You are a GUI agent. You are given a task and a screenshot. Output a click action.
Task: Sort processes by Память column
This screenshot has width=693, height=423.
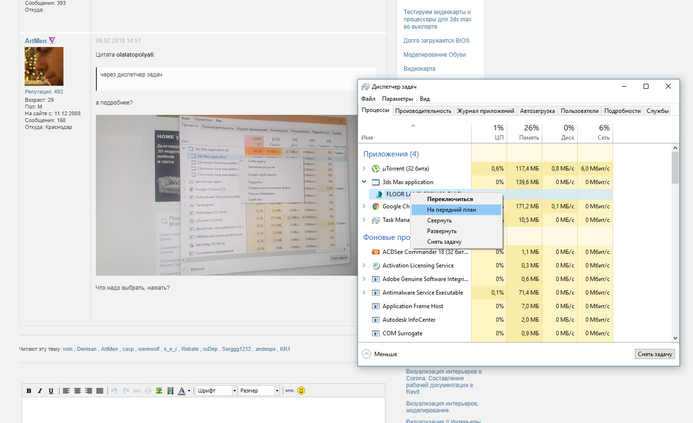(x=524, y=133)
